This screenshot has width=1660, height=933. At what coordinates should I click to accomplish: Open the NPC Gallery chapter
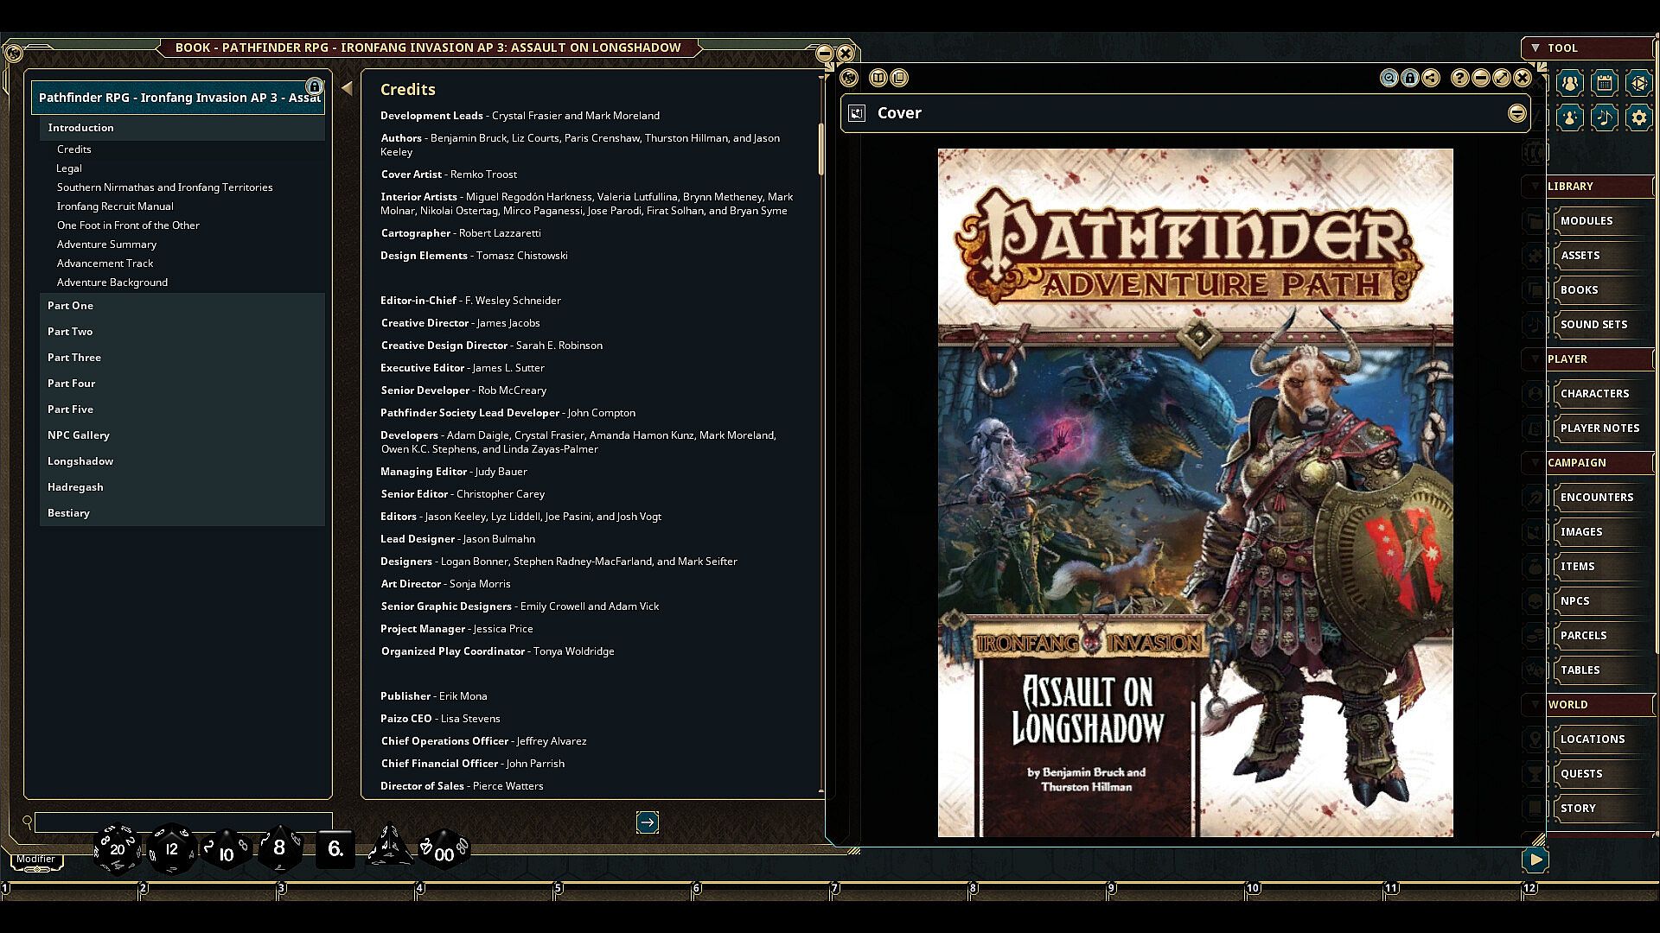point(182,435)
